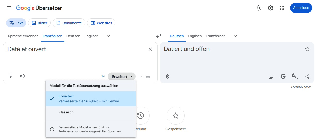Click the Anmelden button
This screenshot has width=317, height=140.
(301, 8)
